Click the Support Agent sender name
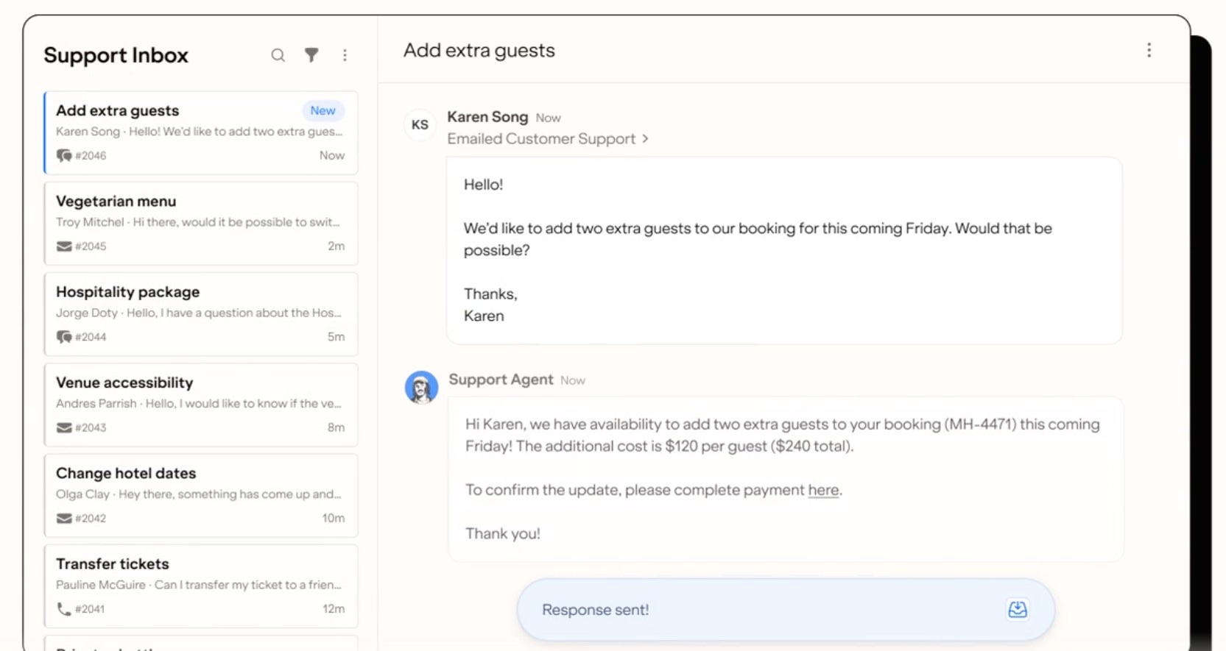1226x651 pixels. [x=501, y=380]
